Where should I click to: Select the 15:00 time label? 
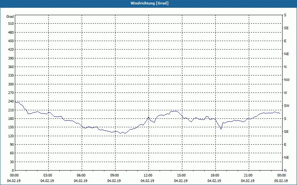coord(181,175)
